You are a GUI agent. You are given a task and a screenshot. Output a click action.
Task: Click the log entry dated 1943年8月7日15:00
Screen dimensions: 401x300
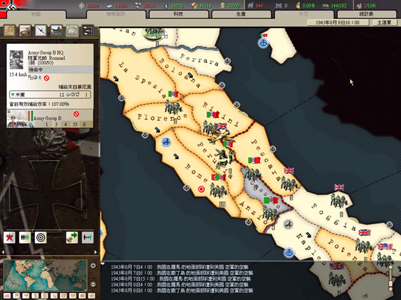click(x=180, y=279)
